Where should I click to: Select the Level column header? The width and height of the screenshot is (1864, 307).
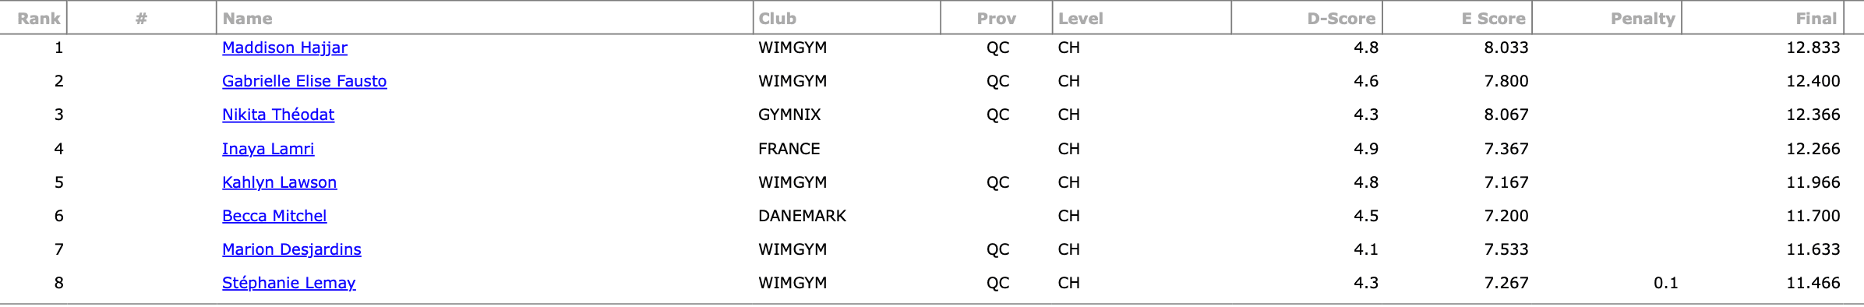1081,19
